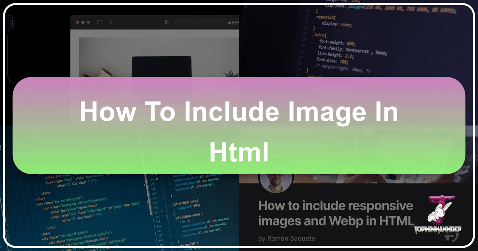Viewport: 478px width, 251px height.
Task: Click the author name Ramón Saquete
Action: pos(286,238)
